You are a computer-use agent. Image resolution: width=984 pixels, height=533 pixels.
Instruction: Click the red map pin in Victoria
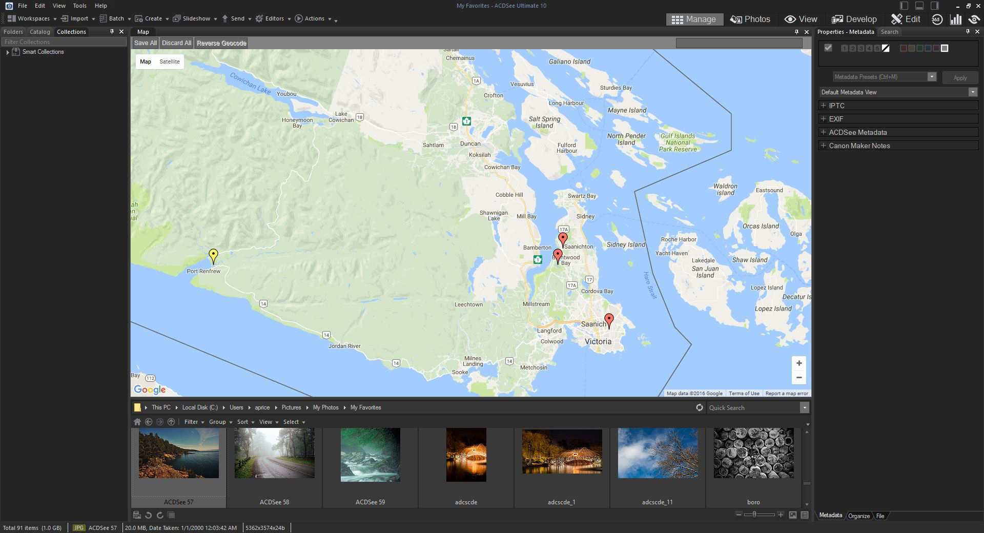[609, 320]
